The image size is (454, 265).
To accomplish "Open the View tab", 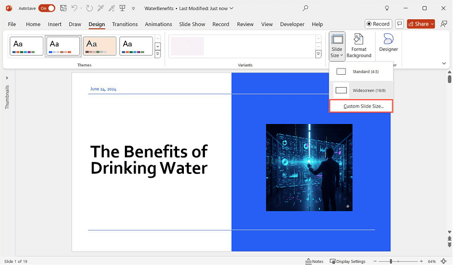I will click(267, 24).
